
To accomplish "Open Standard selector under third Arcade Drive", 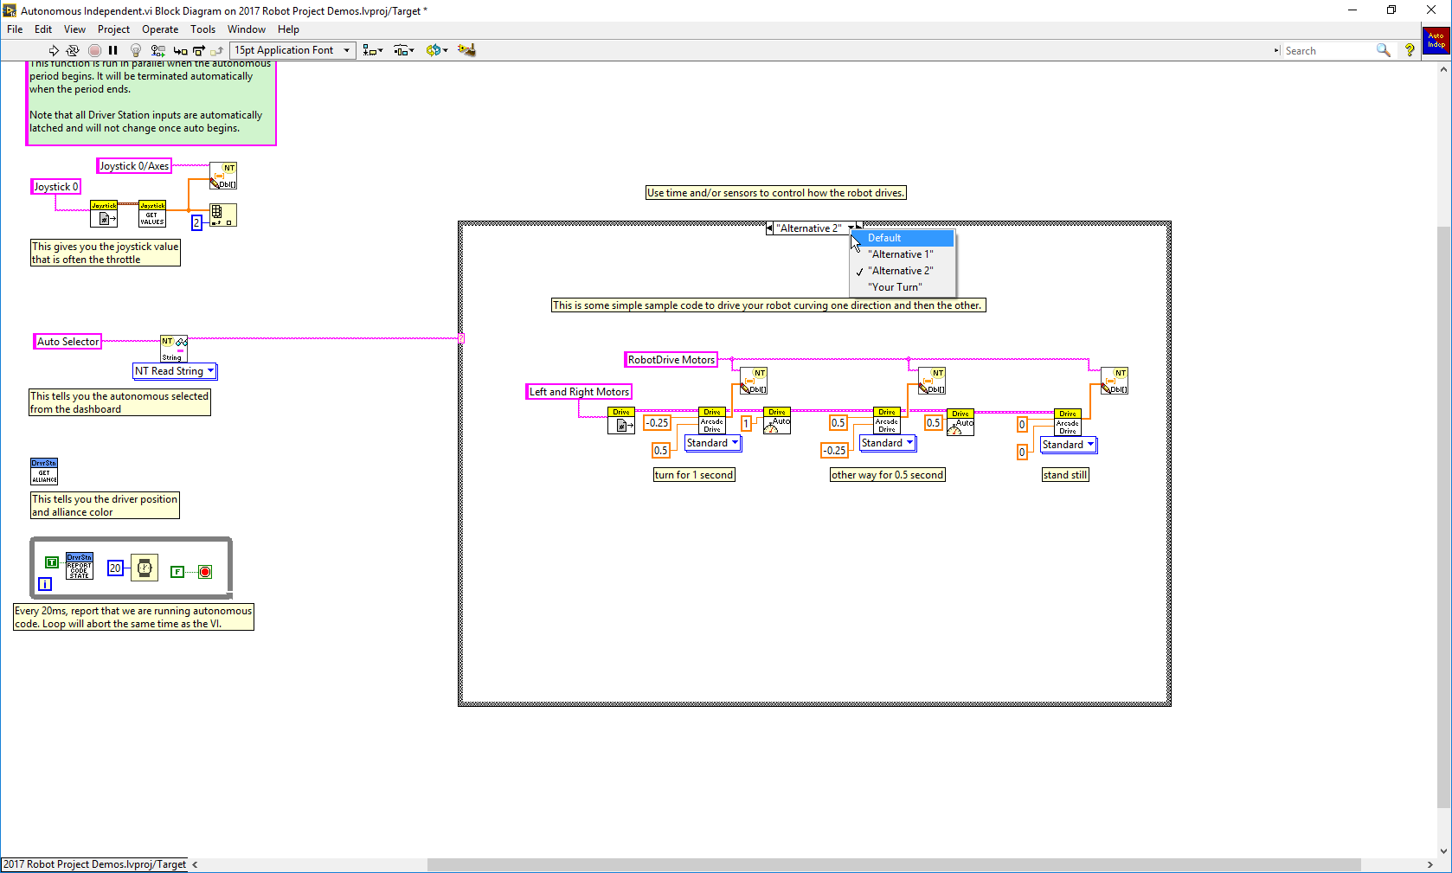I will click(1069, 445).
